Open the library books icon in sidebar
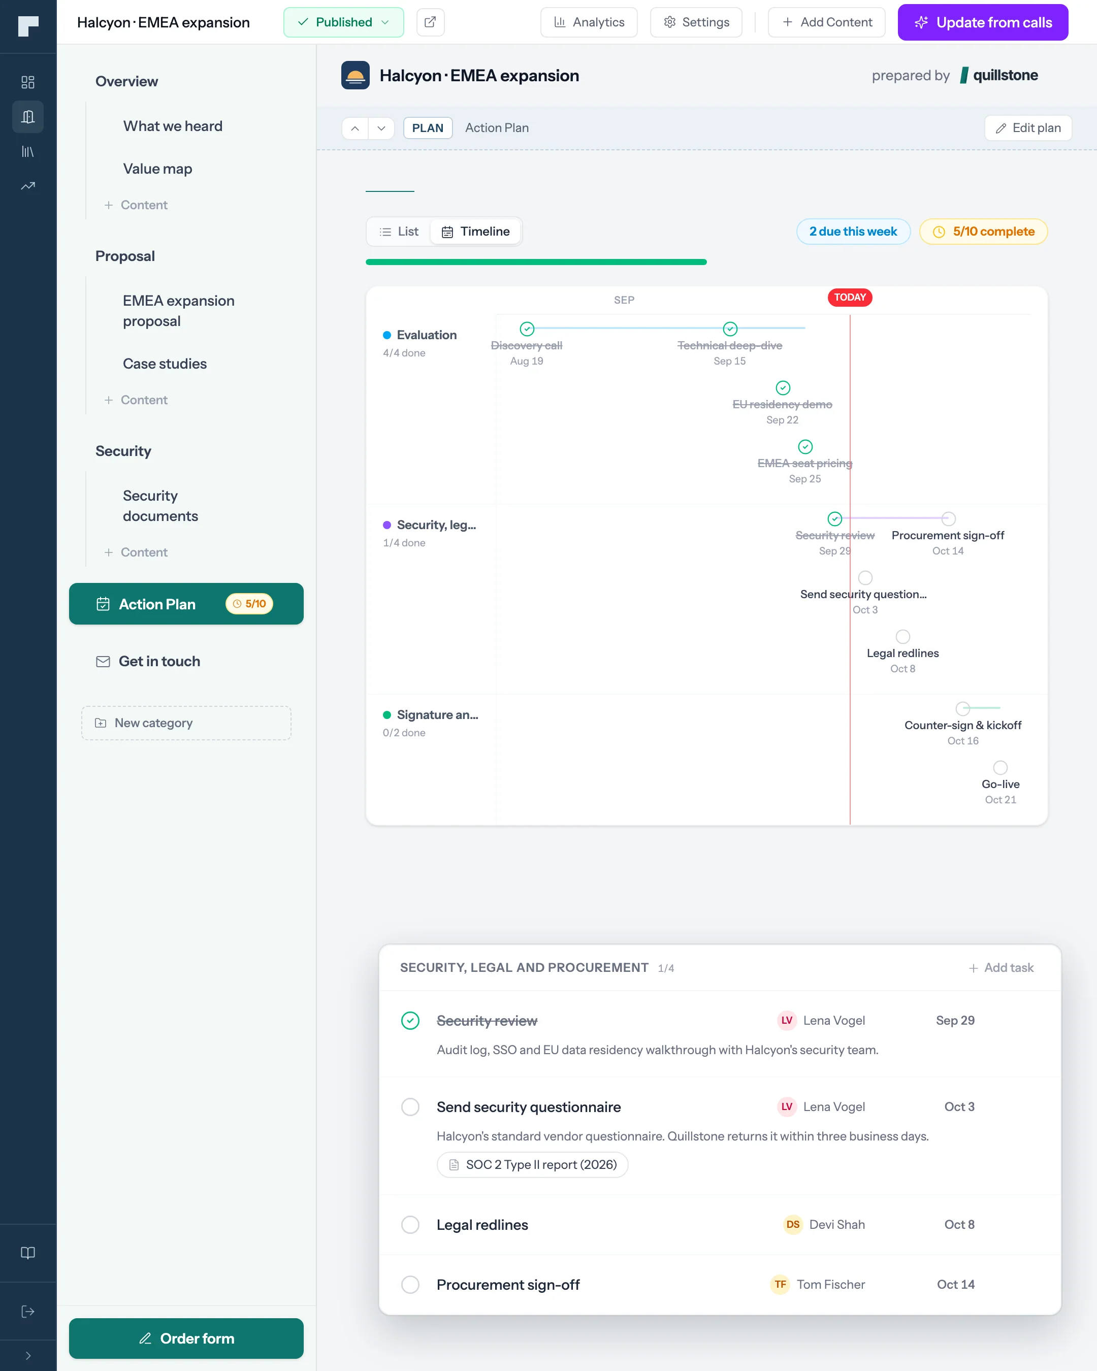This screenshot has width=1097, height=1371. (x=28, y=151)
